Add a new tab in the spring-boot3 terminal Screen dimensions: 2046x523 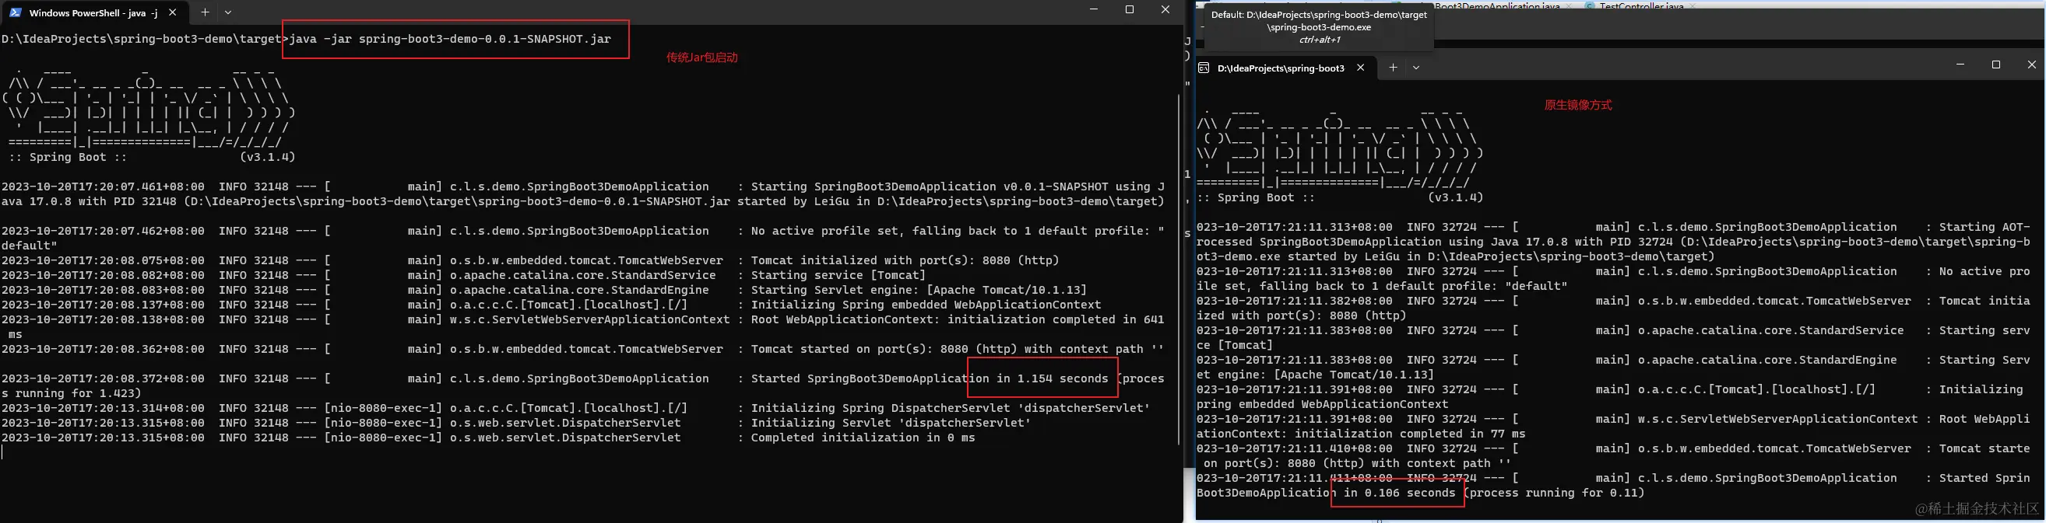1392,68
